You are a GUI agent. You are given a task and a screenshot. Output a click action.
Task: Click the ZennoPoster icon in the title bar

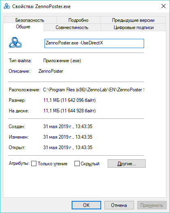point(6,6)
